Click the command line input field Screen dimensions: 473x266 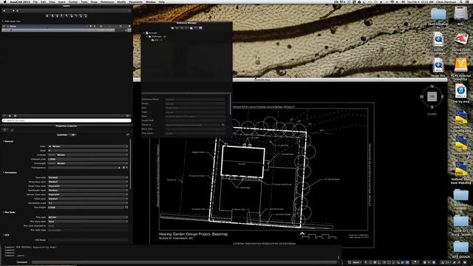(x=184, y=262)
